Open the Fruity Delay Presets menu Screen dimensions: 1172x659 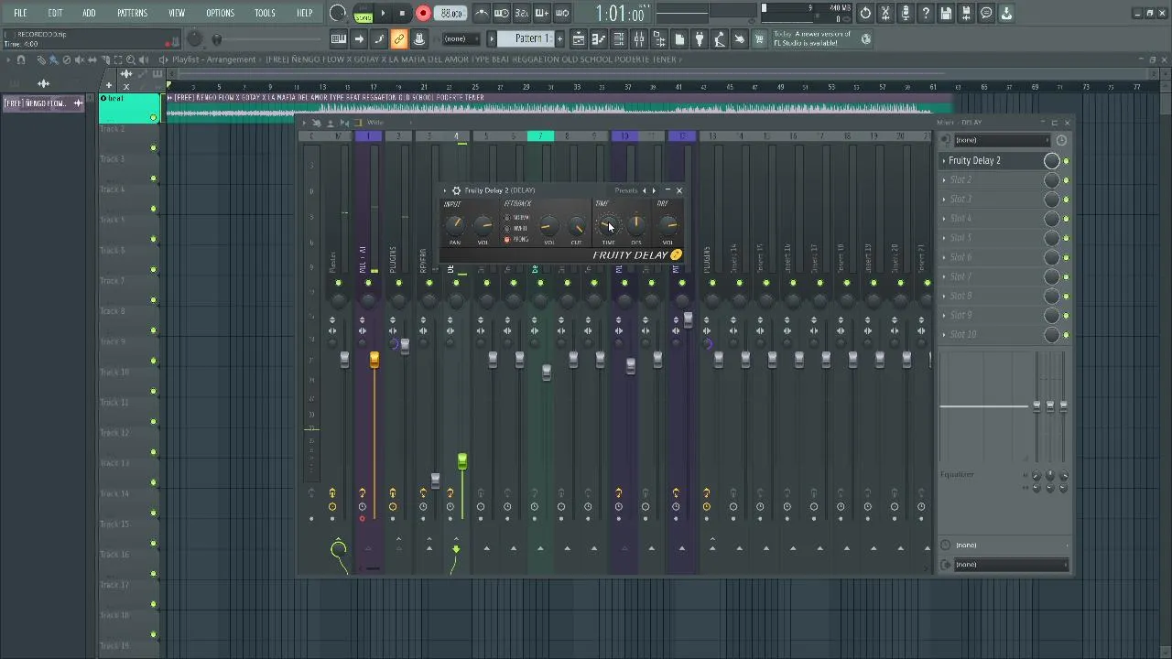pyautogui.click(x=626, y=190)
